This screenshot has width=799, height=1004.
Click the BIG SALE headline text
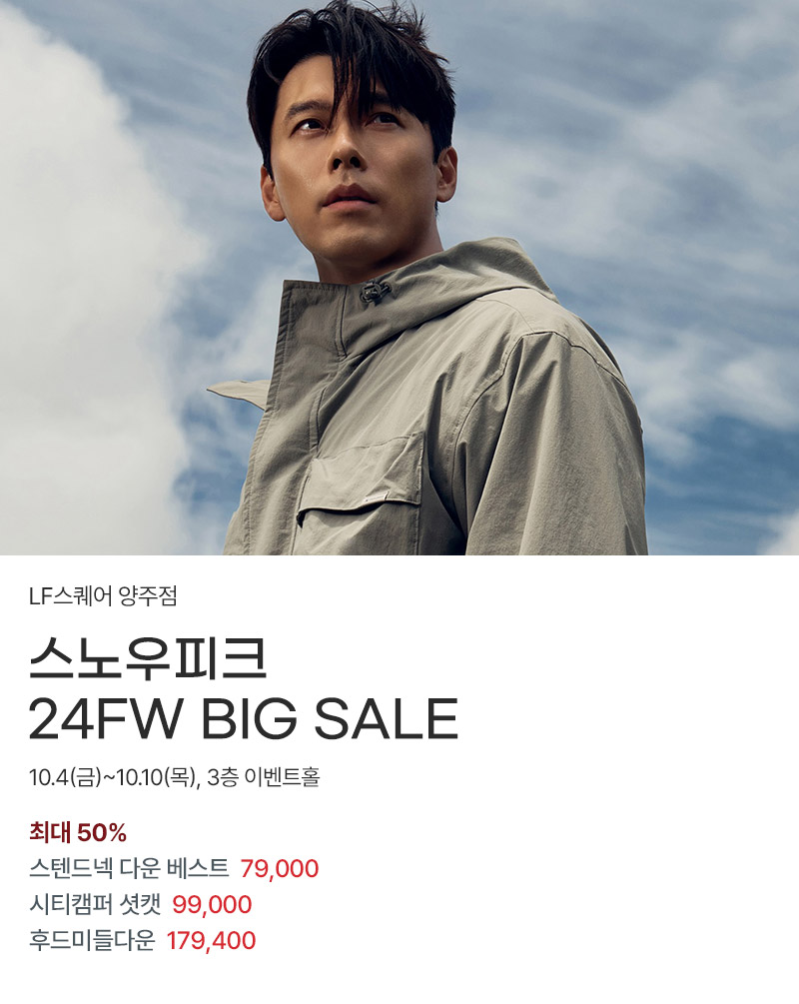point(330,719)
